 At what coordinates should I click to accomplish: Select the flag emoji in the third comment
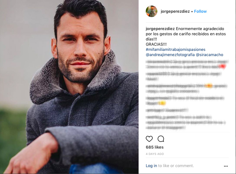(209, 86)
